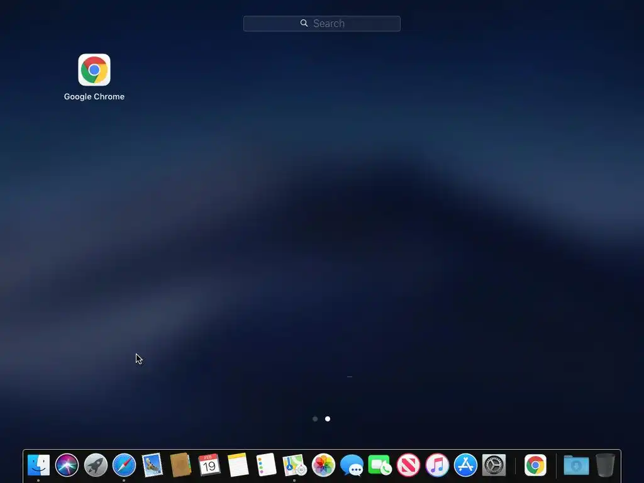This screenshot has height=483, width=644.
Task: Open Finder in the Dock
Action: [38, 465]
